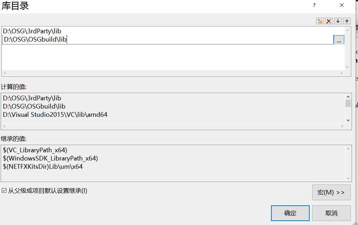Click 确定 to confirm
Screen dimensions: 358x225
pyautogui.click(x=290, y=213)
